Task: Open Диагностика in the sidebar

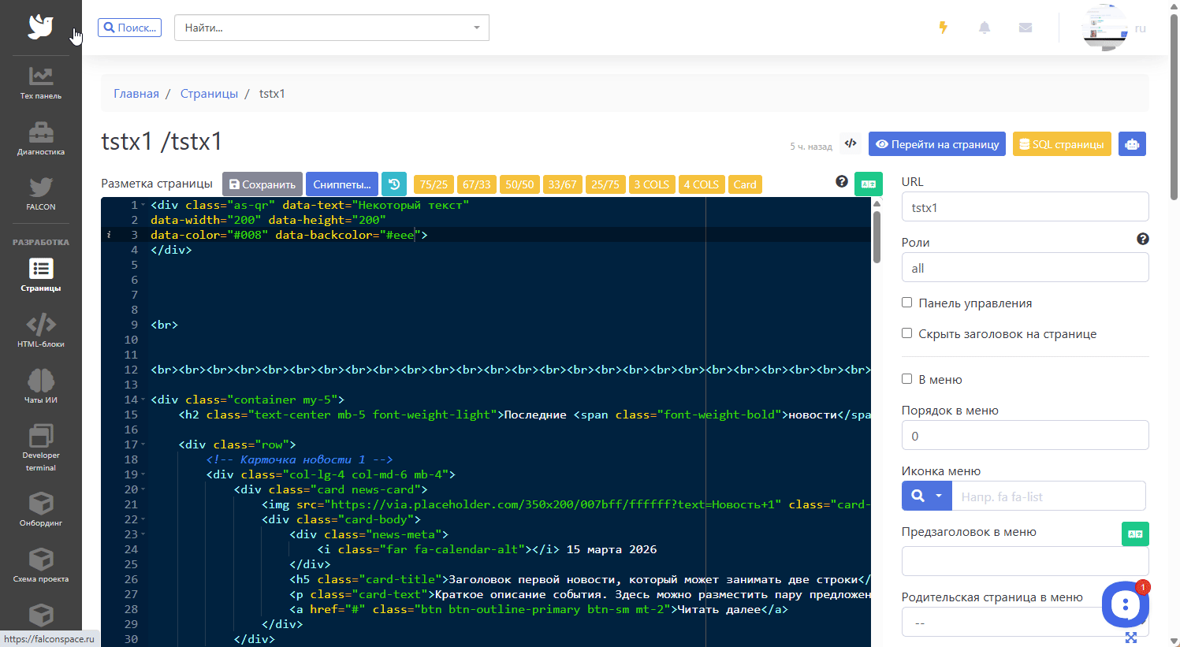Action: click(x=41, y=139)
